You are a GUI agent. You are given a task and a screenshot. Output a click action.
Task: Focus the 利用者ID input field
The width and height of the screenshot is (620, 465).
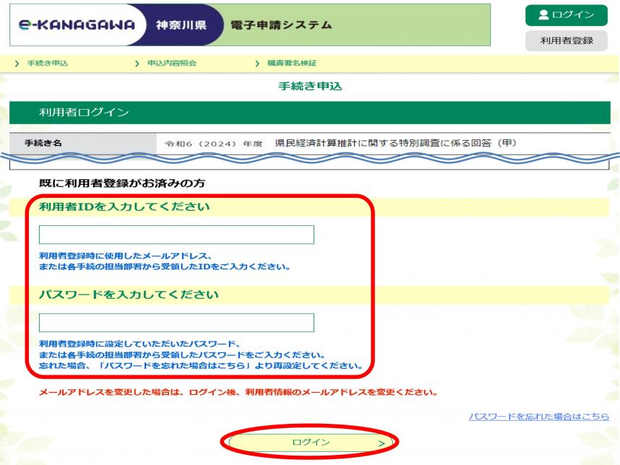[x=176, y=235]
